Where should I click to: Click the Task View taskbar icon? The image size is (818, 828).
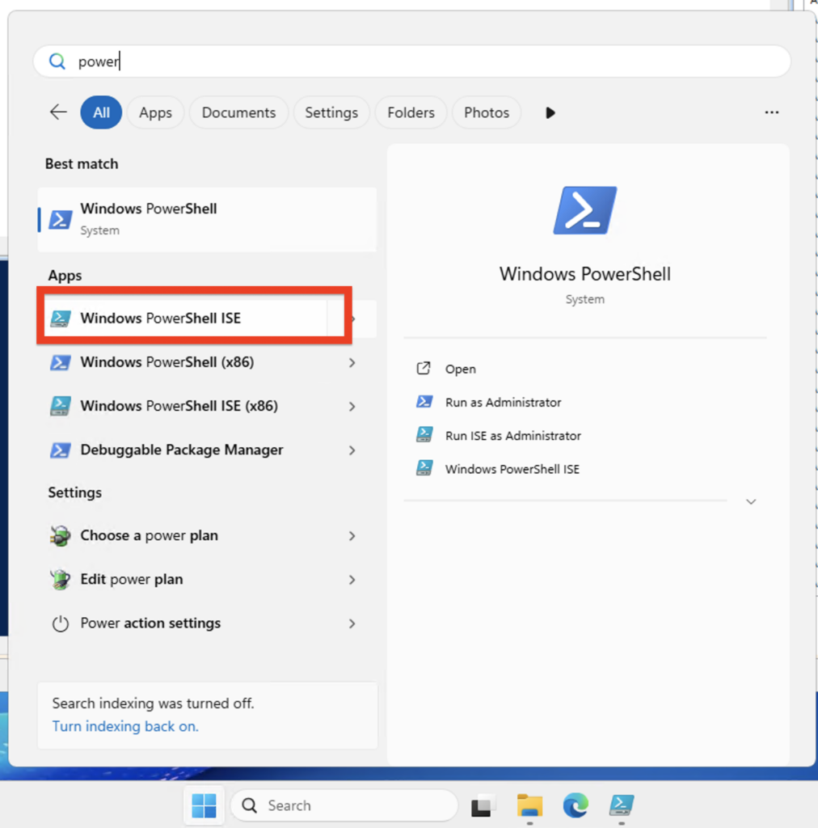(x=483, y=805)
